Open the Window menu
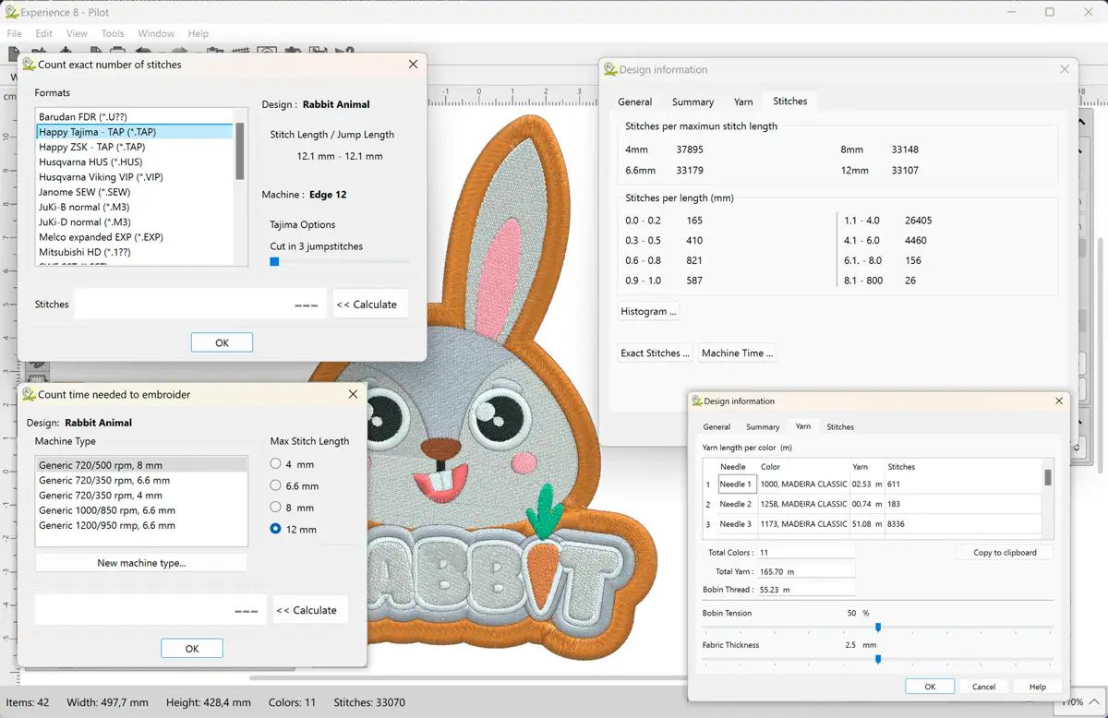The width and height of the screenshot is (1108, 718). pyautogui.click(x=156, y=33)
